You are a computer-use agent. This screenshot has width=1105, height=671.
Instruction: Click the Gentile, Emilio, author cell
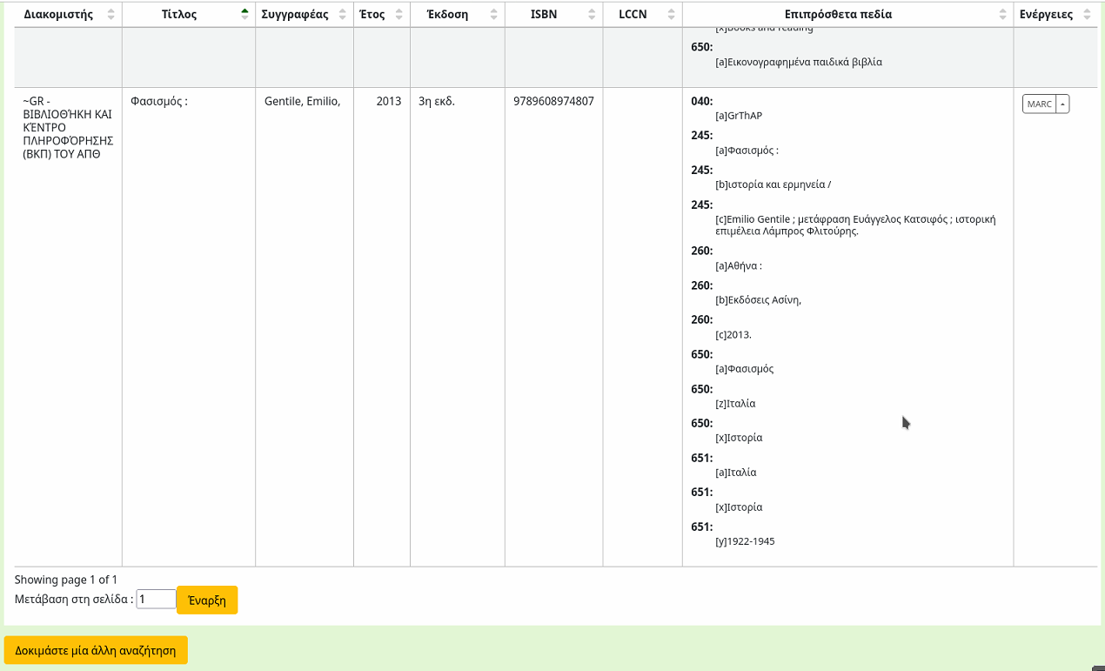click(302, 101)
